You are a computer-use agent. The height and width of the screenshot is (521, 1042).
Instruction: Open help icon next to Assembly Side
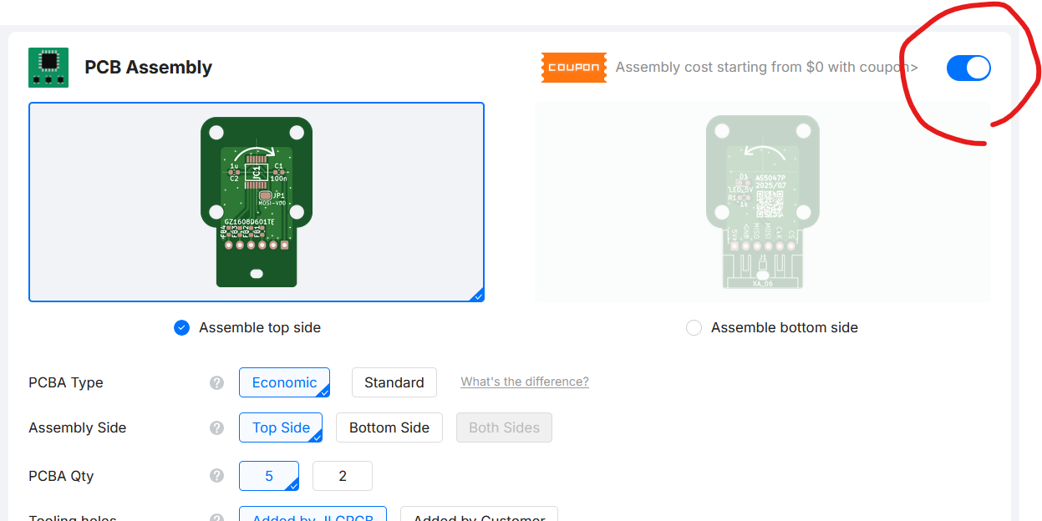(x=216, y=427)
